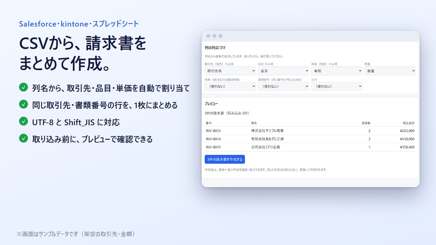Open the 取引先（宛先） dropdown showing 取引先名
Image resolution: width=436 pixels, height=245 pixels.
click(230, 71)
